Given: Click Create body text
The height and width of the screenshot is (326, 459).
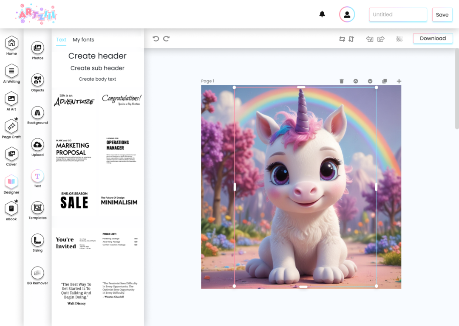Looking at the screenshot, I should [x=97, y=79].
